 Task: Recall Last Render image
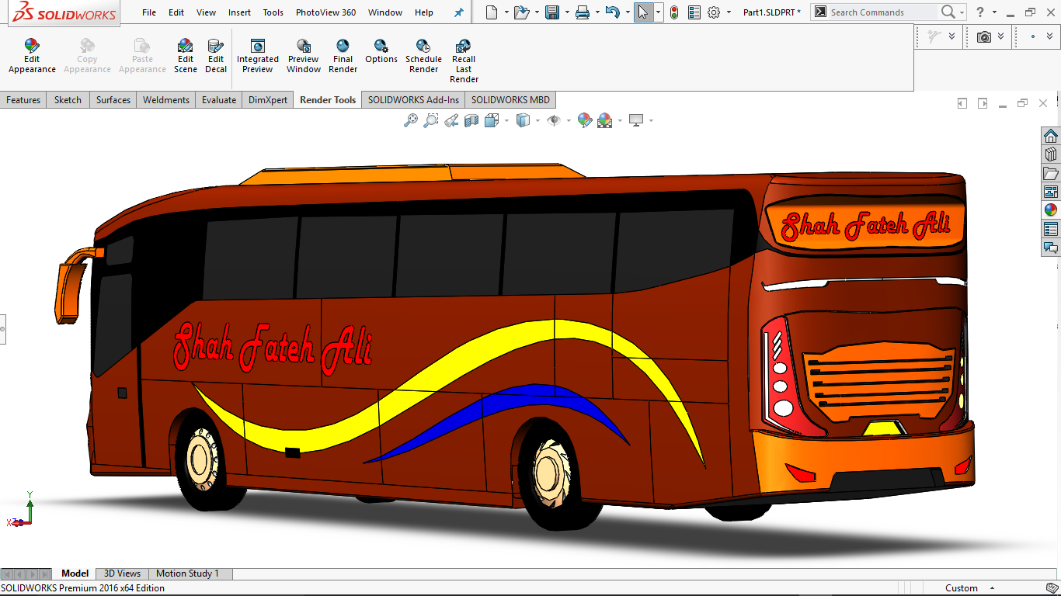[464, 61]
